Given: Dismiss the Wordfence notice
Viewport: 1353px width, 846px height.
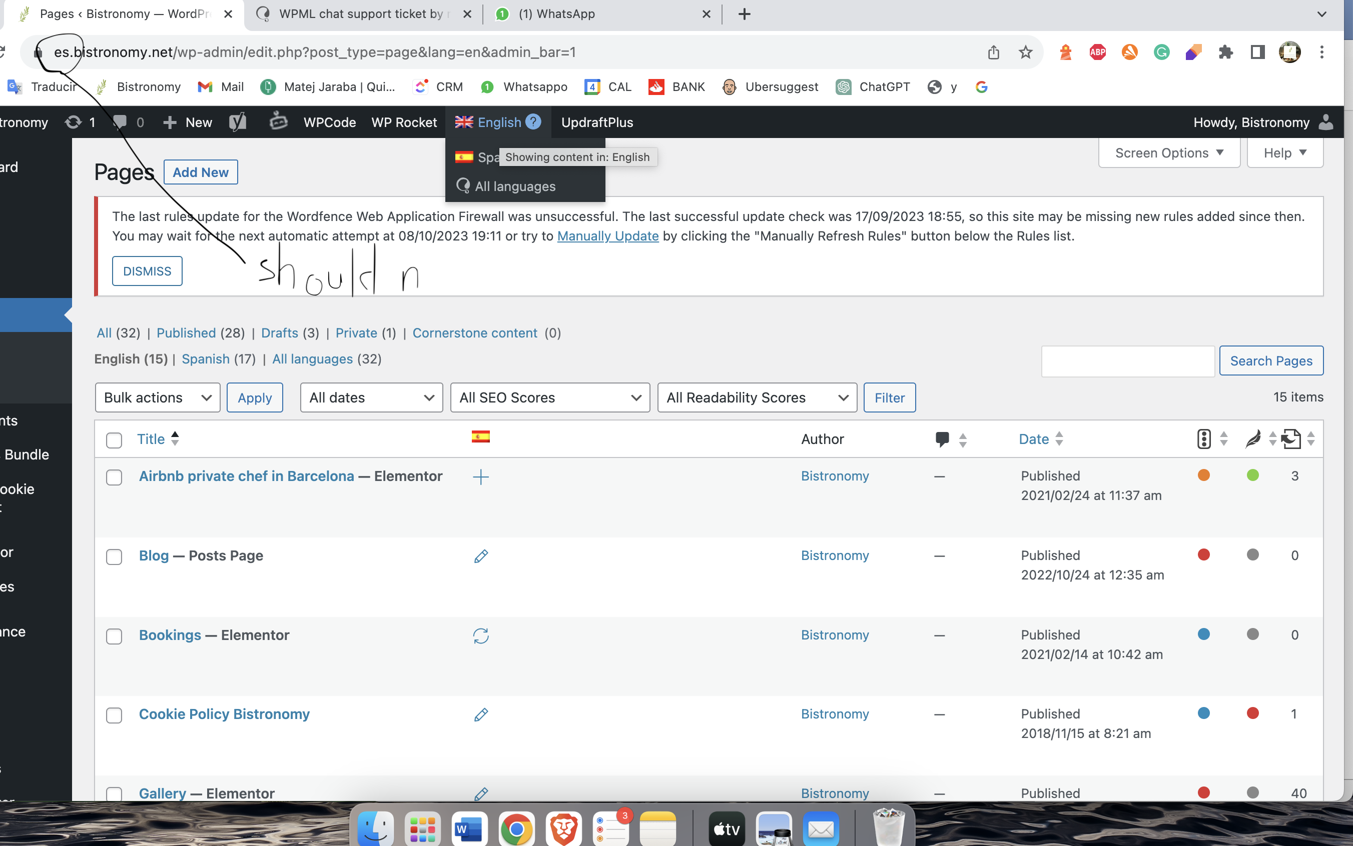Looking at the screenshot, I should click(147, 271).
